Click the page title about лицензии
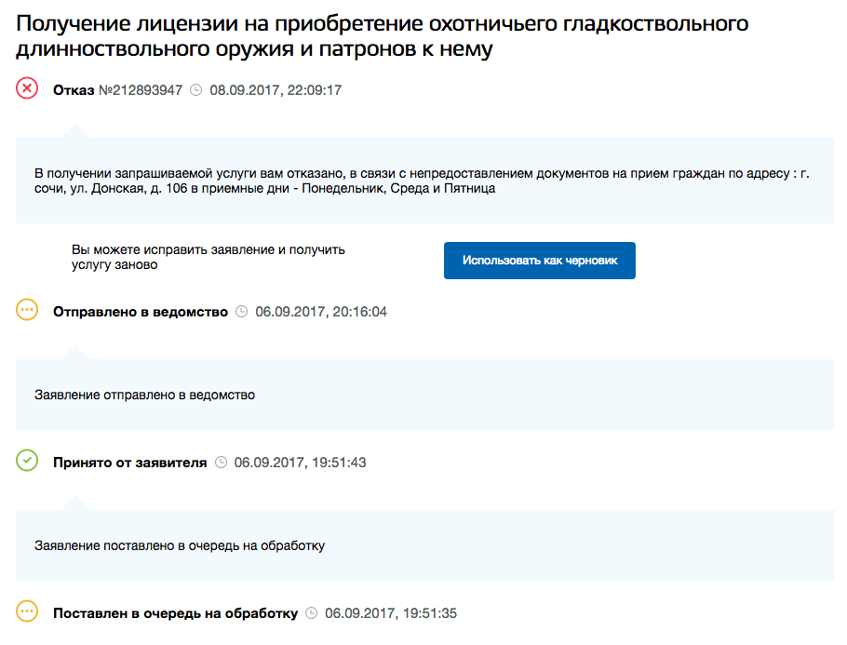The height and width of the screenshot is (645, 847). 382,36
